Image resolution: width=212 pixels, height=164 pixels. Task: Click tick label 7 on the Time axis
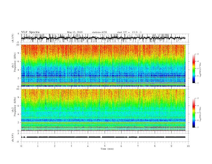coord(138,146)
